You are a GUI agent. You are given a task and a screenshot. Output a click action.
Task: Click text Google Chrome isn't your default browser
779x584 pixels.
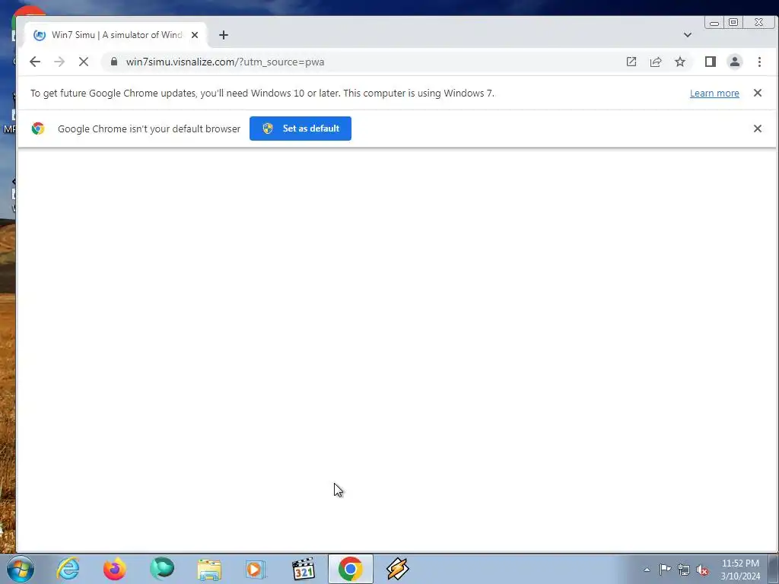coord(149,129)
